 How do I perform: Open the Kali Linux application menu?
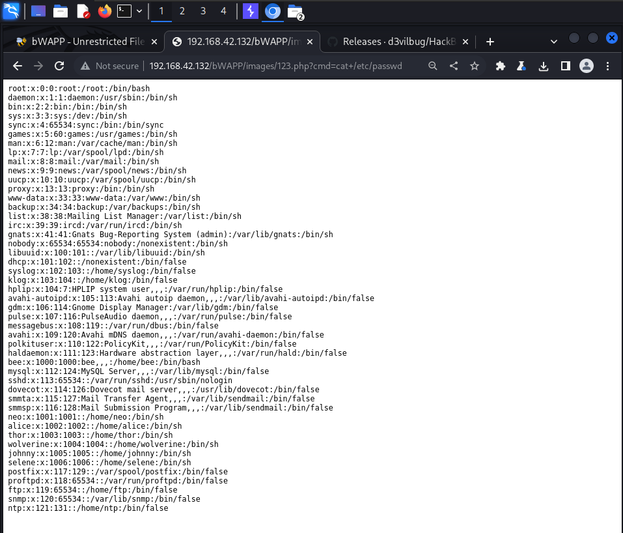(11, 11)
